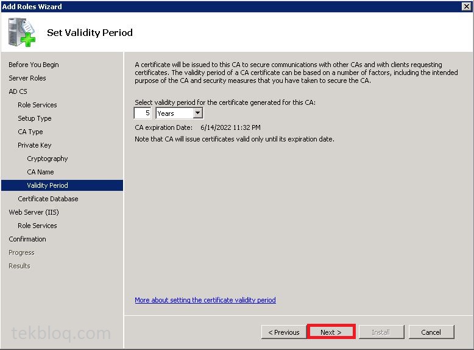The height and width of the screenshot is (350, 474).
Task: Click the CA expiration date value 6/14/2022
Action: coord(230,127)
